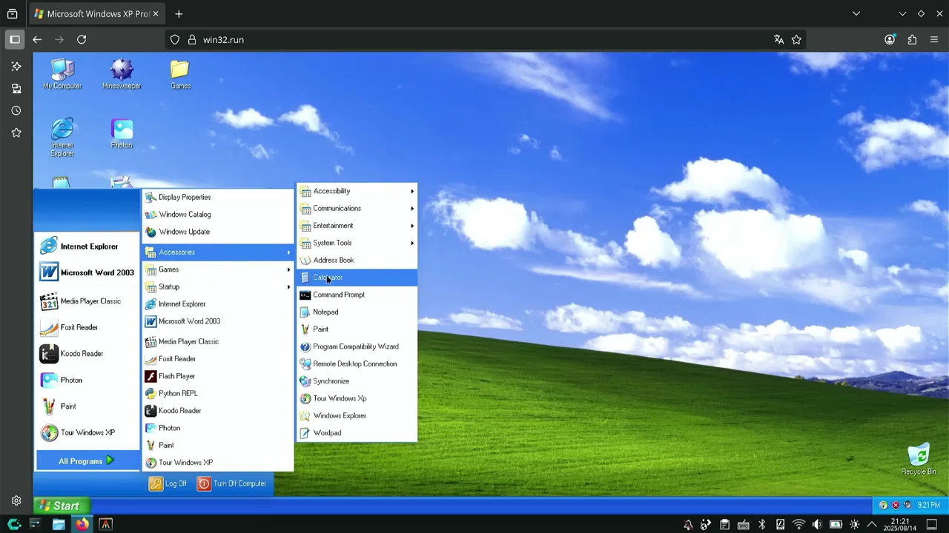This screenshot has height=533, width=949.
Task: Open the Firefox icon in the OS taskbar
Action: [x=82, y=525]
